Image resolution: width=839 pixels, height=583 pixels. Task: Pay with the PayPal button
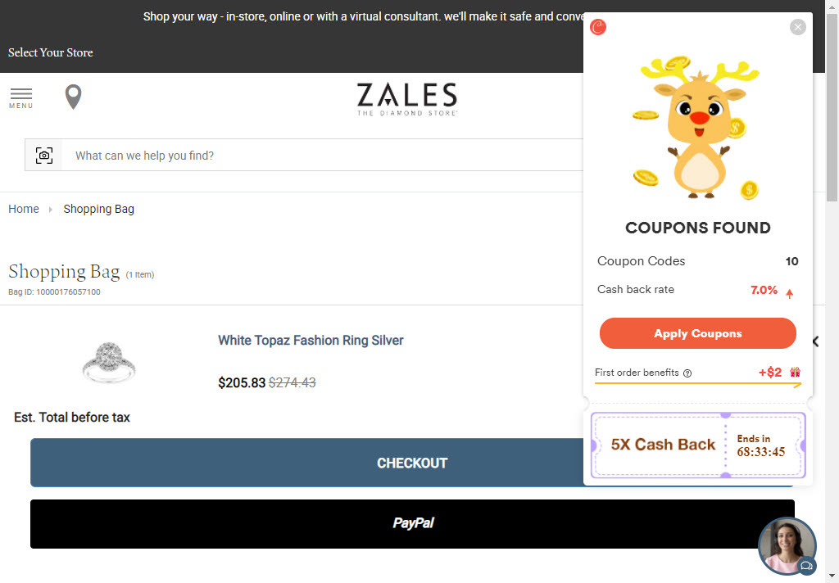tap(412, 523)
